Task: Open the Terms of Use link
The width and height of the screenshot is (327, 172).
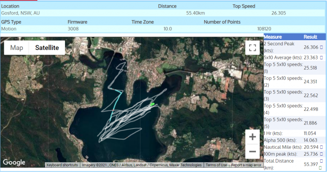Action: pyautogui.click(x=216, y=165)
